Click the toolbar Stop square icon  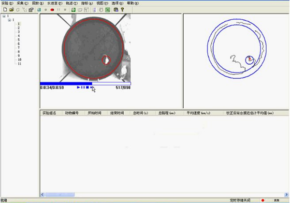[x=65, y=10]
